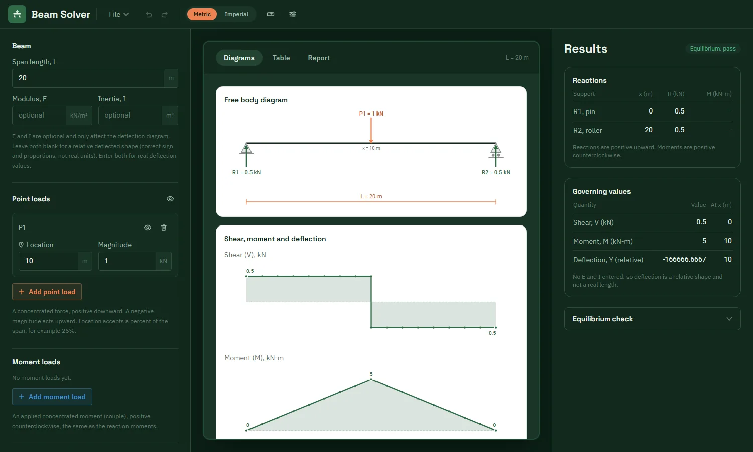Focus the Modulus E input field
Screen dimensions: 753x452
click(39, 116)
